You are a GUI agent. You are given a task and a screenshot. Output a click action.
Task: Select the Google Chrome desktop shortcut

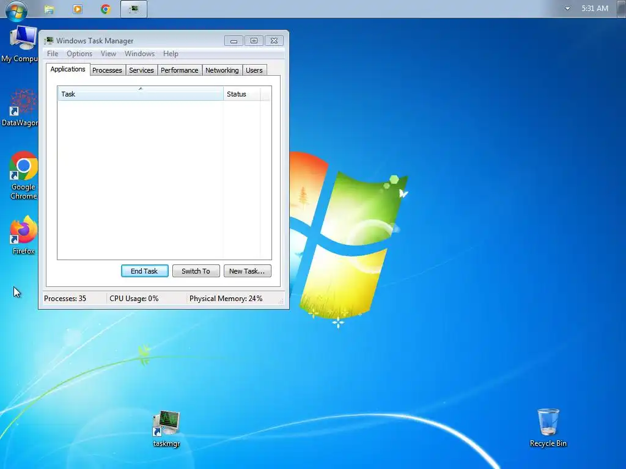[23, 175]
